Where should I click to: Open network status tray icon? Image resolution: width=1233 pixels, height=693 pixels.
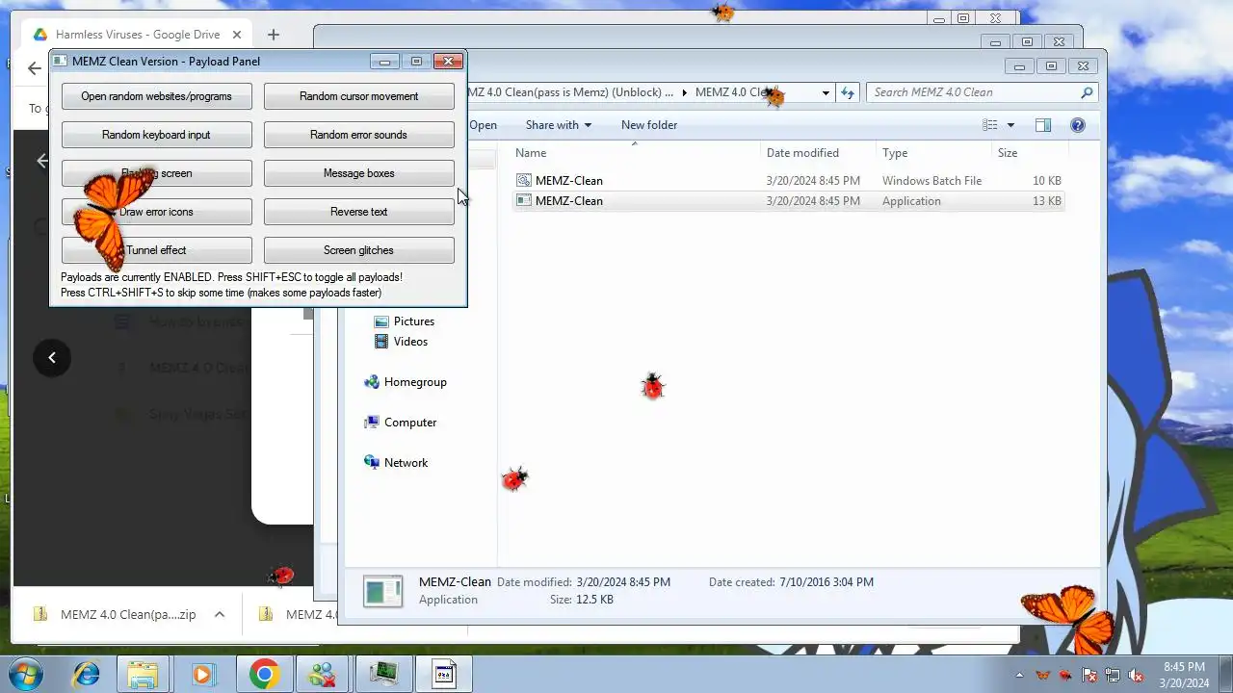1113,675
